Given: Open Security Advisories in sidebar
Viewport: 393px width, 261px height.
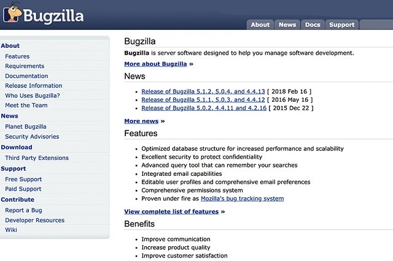Looking at the screenshot, I should (32, 137).
